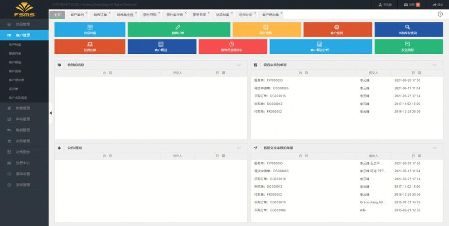
Task: Open the red 销售员业绩排名 tile
Action: coord(233,47)
